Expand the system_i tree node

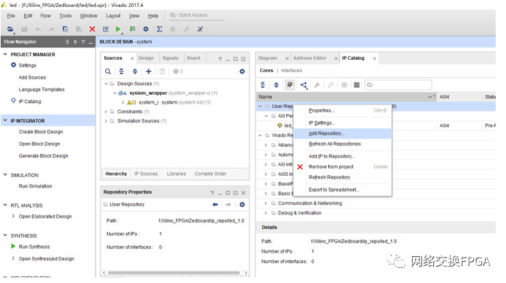coord(123,102)
